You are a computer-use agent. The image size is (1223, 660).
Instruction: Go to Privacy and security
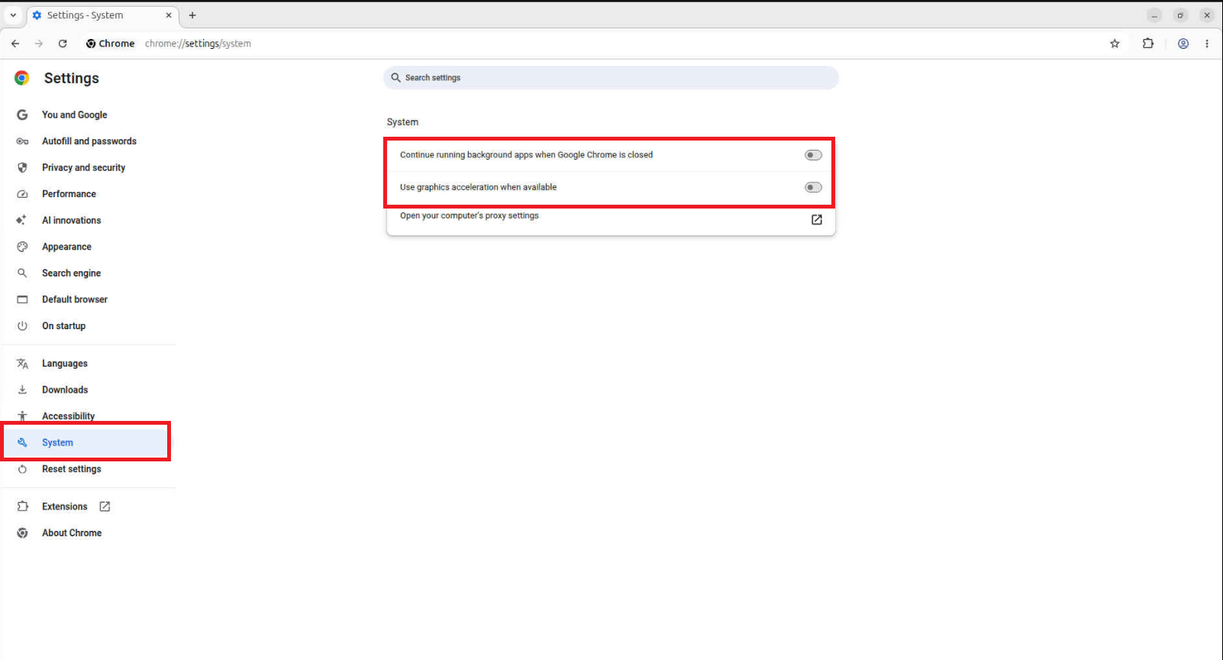pyautogui.click(x=83, y=167)
